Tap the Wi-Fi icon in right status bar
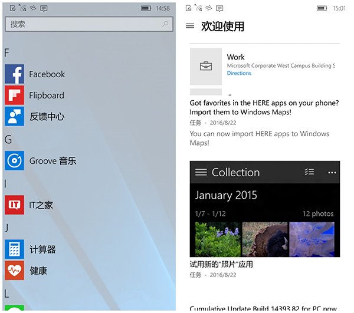This screenshot has height=313, width=354. tap(199, 8)
